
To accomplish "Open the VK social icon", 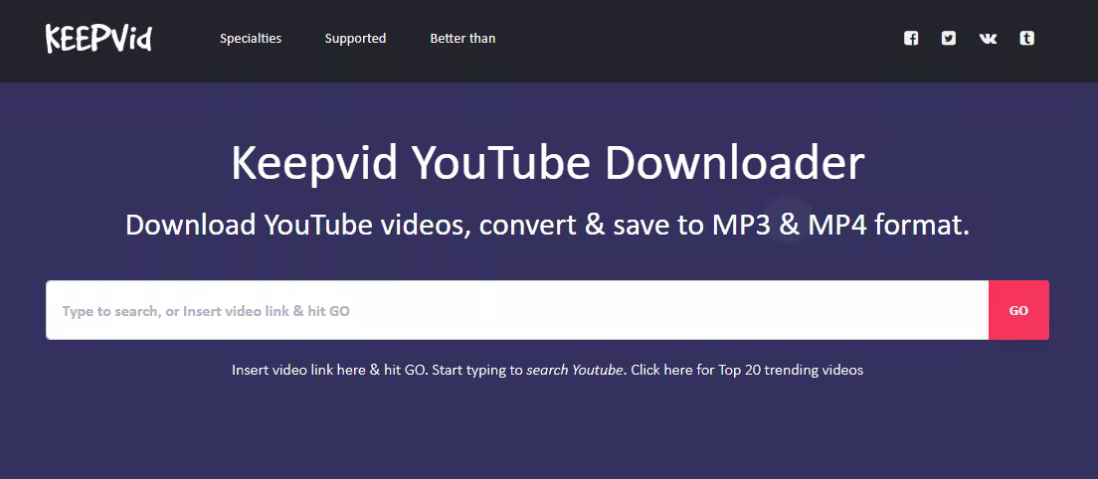I will [x=988, y=39].
